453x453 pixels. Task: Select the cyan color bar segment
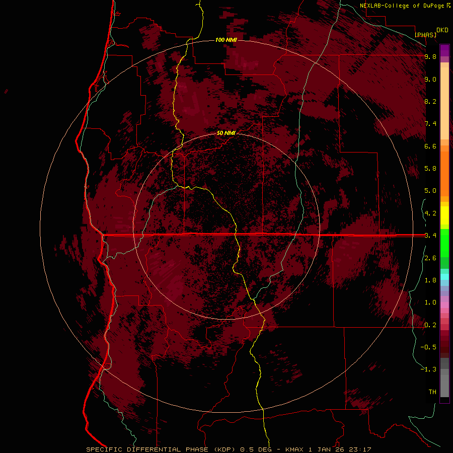[x=444, y=276]
